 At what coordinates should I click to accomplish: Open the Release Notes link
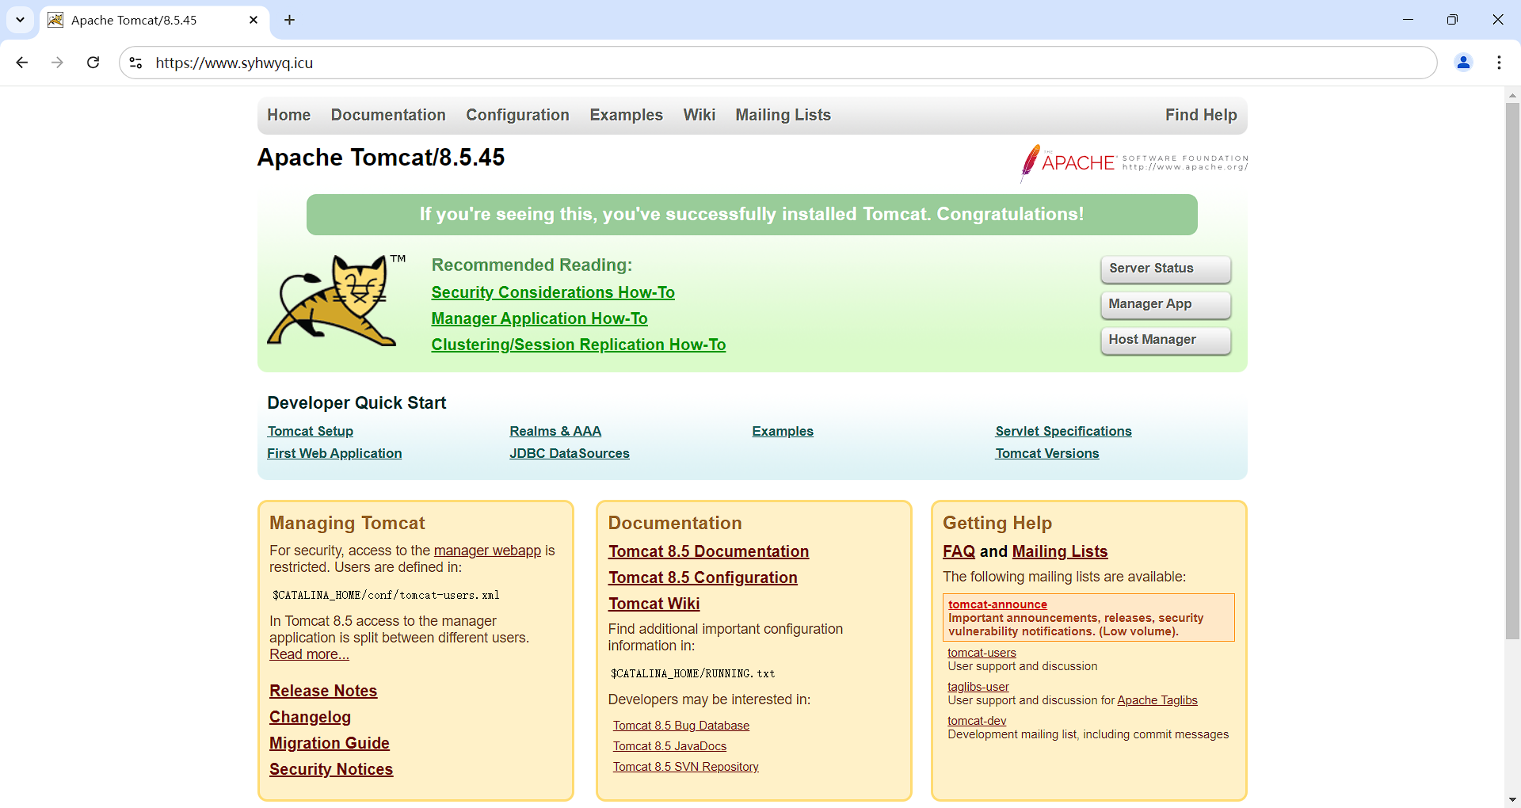[323, 691]
